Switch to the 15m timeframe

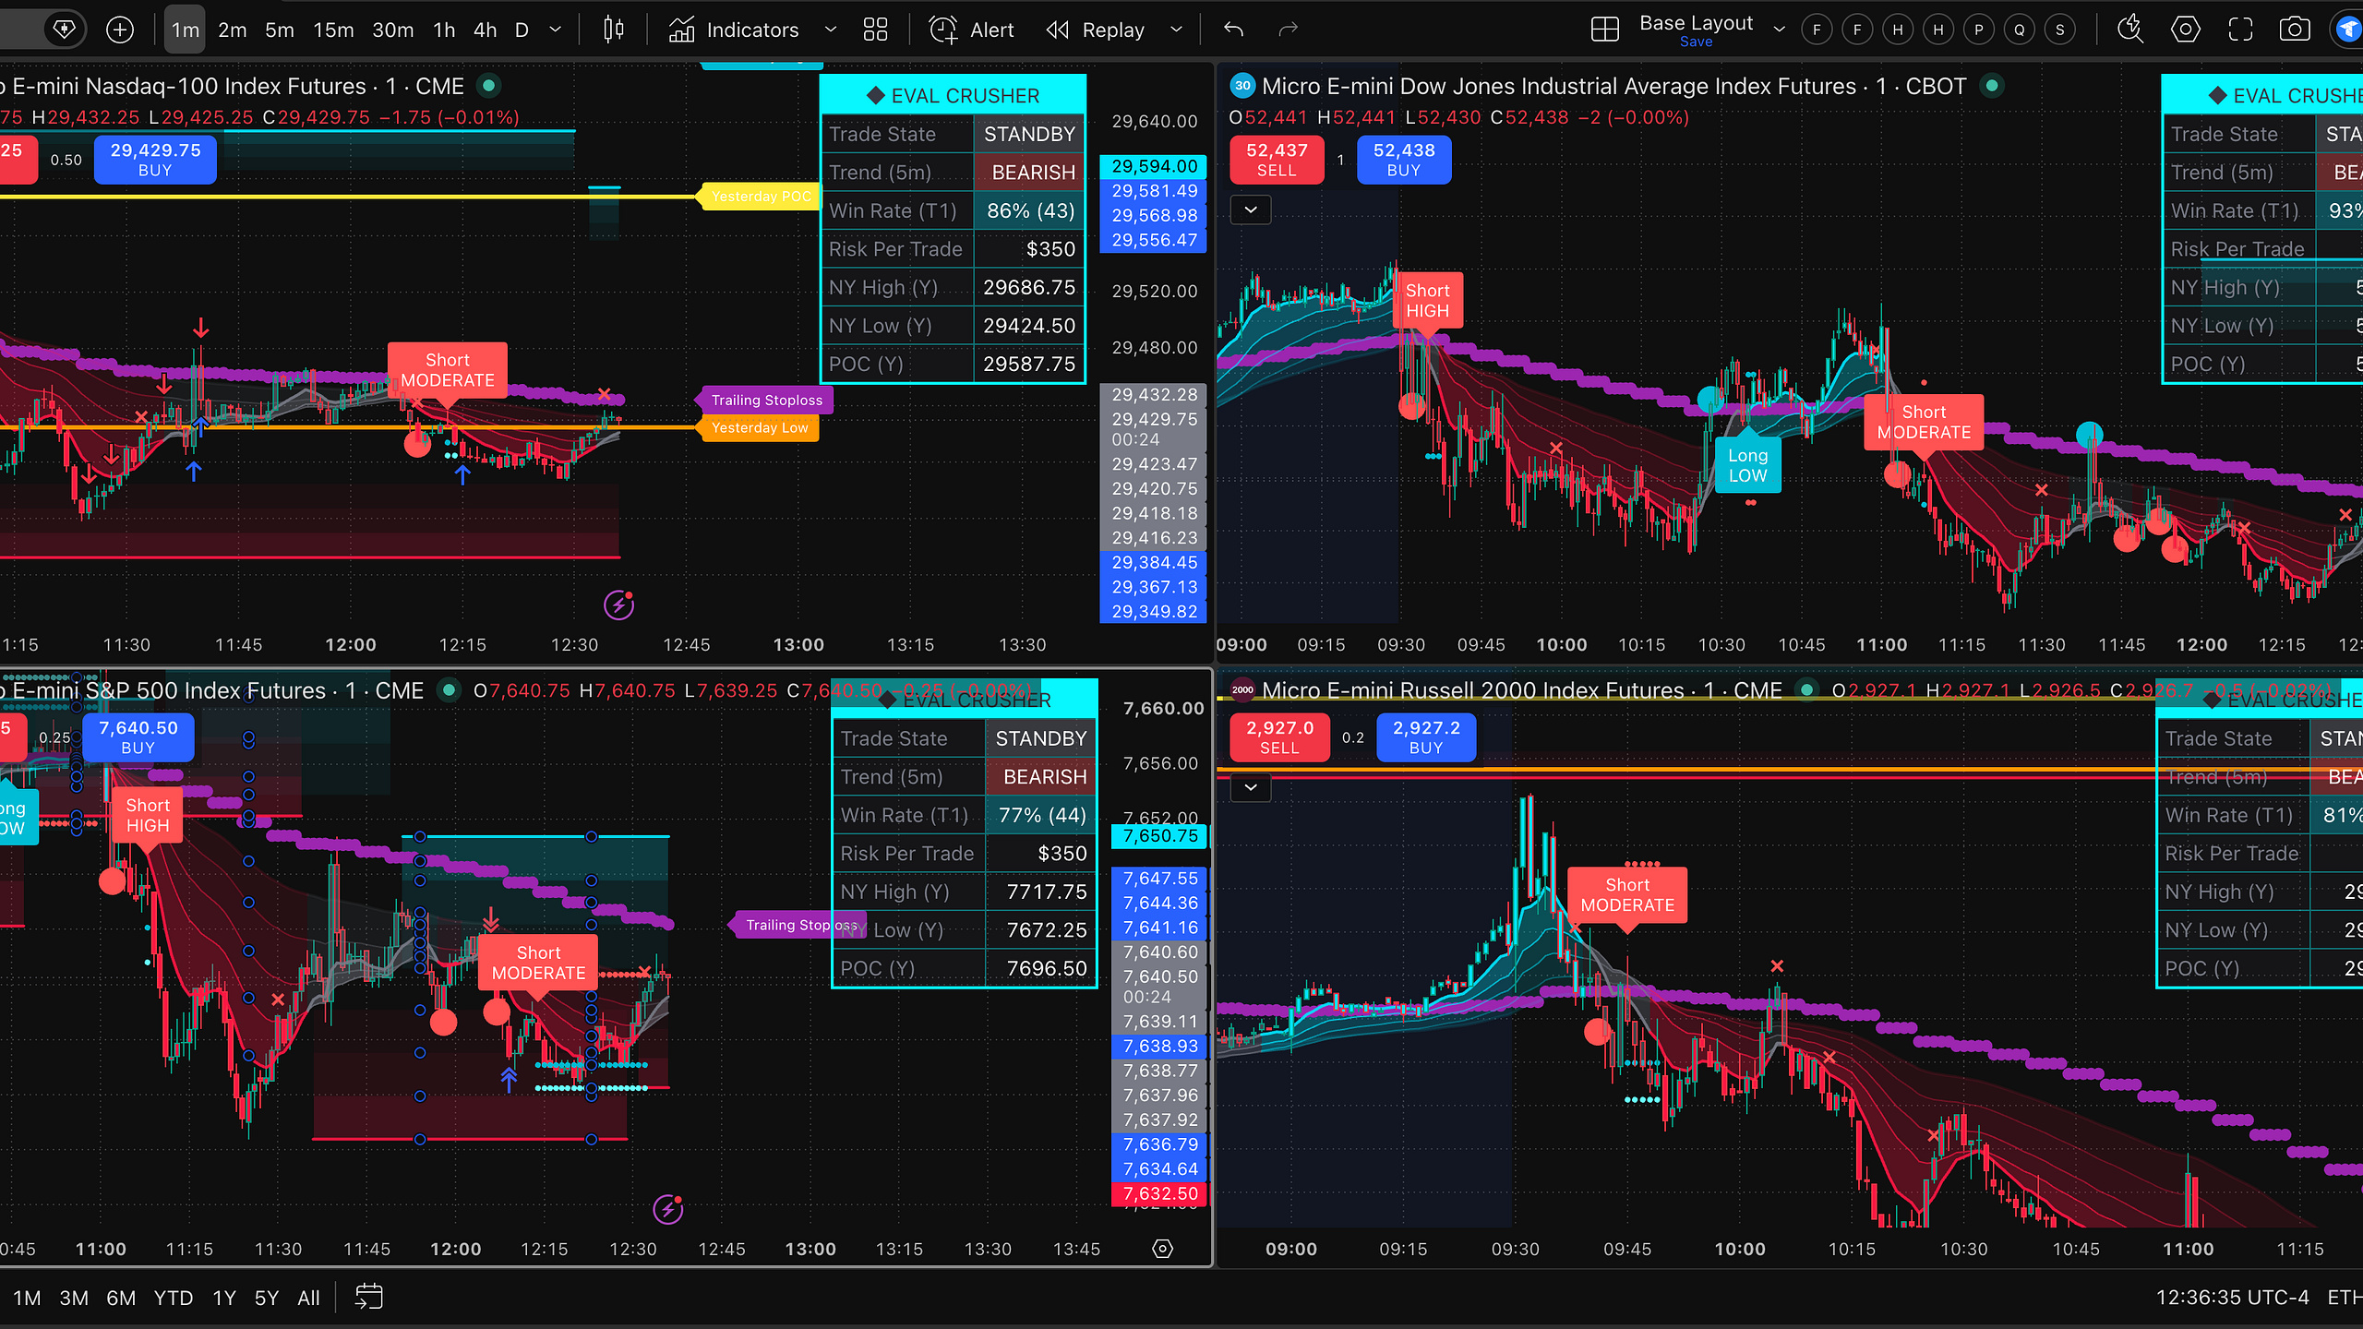333,30
